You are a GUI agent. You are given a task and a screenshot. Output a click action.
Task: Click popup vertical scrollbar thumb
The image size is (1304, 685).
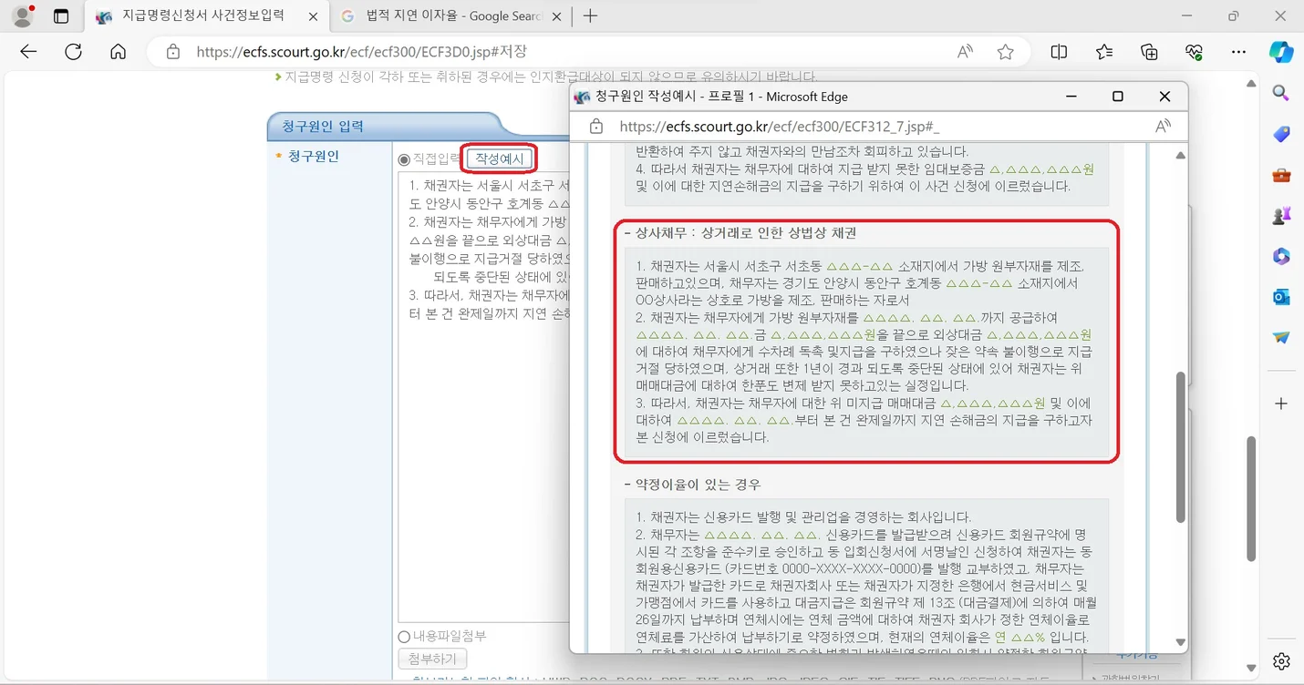coord(1181,446)
